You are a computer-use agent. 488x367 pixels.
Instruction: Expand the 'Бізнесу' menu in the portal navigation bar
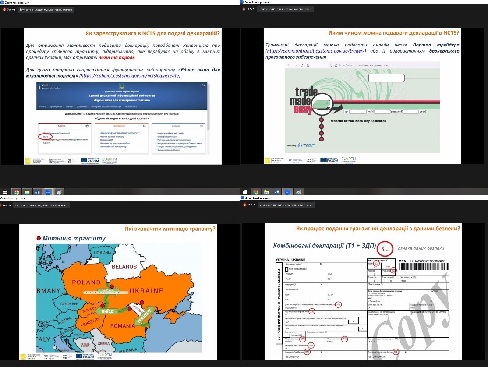coord(43,106)
